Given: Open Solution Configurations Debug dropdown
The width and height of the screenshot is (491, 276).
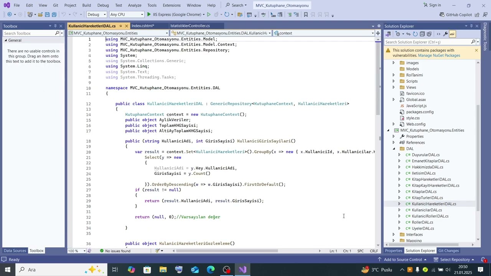Looking at the screenshot, I should 97,15.
